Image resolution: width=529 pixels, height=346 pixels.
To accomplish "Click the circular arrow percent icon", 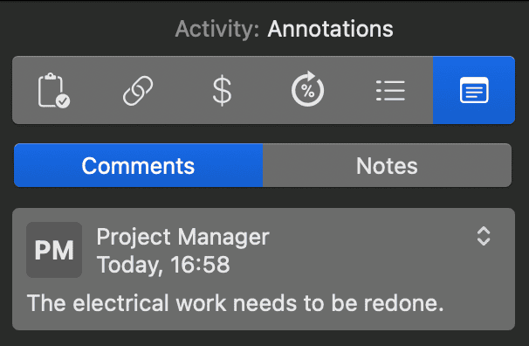I will click(307, 89).
